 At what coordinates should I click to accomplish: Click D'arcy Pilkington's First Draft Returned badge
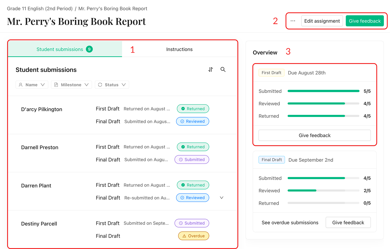tap(193, 109)
